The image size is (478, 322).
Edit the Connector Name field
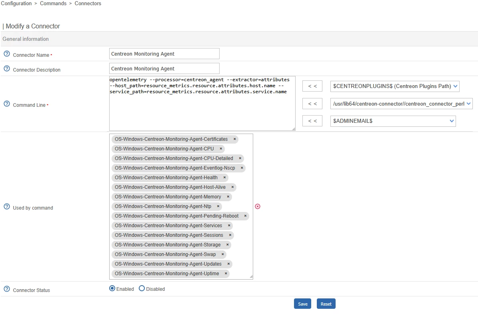click(x=164, y=54)
